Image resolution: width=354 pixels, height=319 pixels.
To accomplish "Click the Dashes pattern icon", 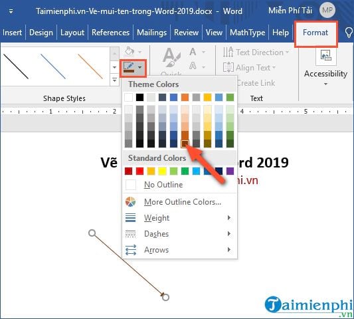I will [x=130, y=234].
